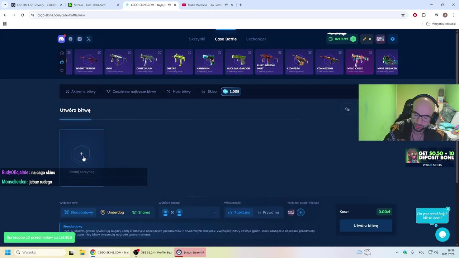Open the Ruby Poison Dart drop card
Viewport: 459px width, 258px height.
(x=269, y=62)
